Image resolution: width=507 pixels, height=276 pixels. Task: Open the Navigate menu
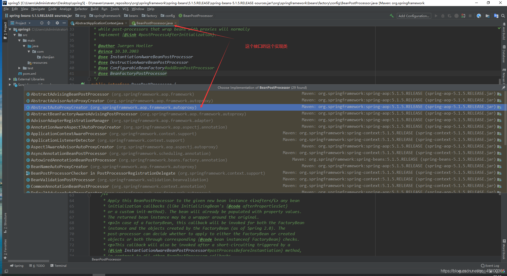(38, 9)
